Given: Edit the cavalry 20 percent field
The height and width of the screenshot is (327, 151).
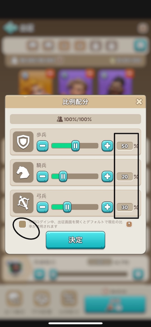Looking at the screenshot, I should (125, 177).
